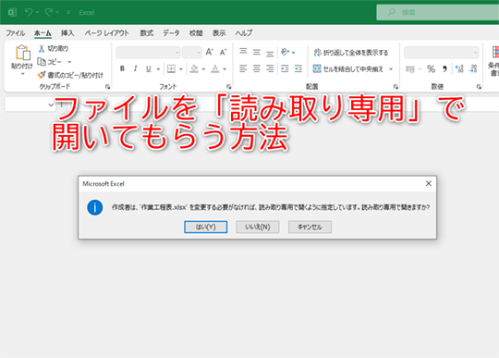Toggle Italic formatting
Viewport: 499px width, 358px height.
point(136,68)
